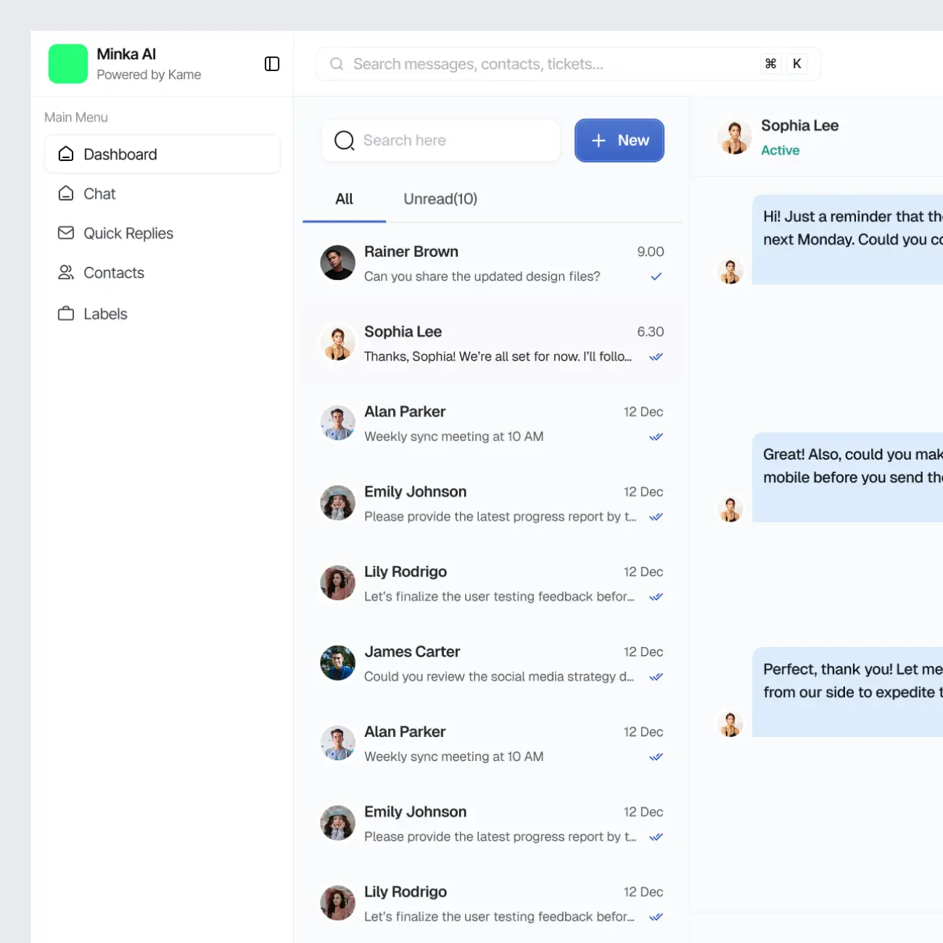Click Sophia Lee's name in the chat header

click(799, 125)
